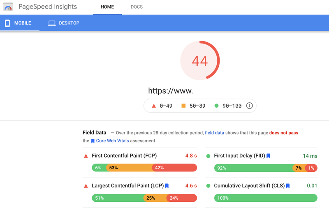Click the CLS value 0.01
Image resolution: width=329 pixels, height=210 pixels.
(312, 186)
